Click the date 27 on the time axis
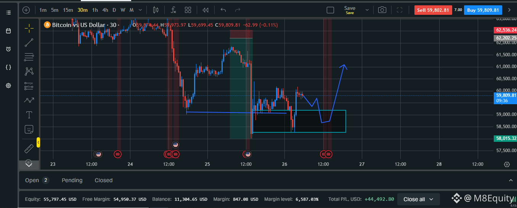The height and width of the screenshot is (208, 517). 362,164
